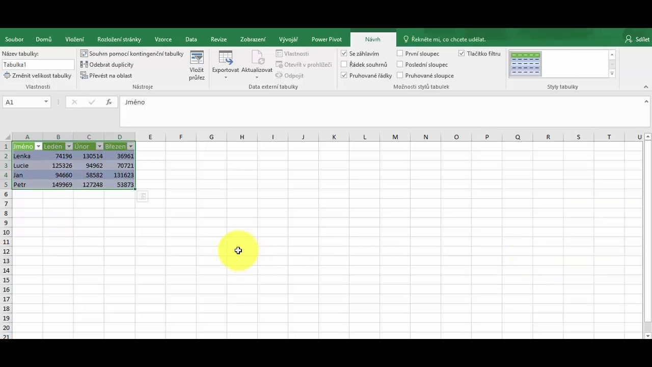
Task: Open the Březen column filter dropdown
Action: 130,147
